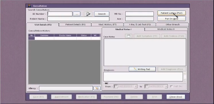Toggle the MC to-date checkbox

coord(146,87)
